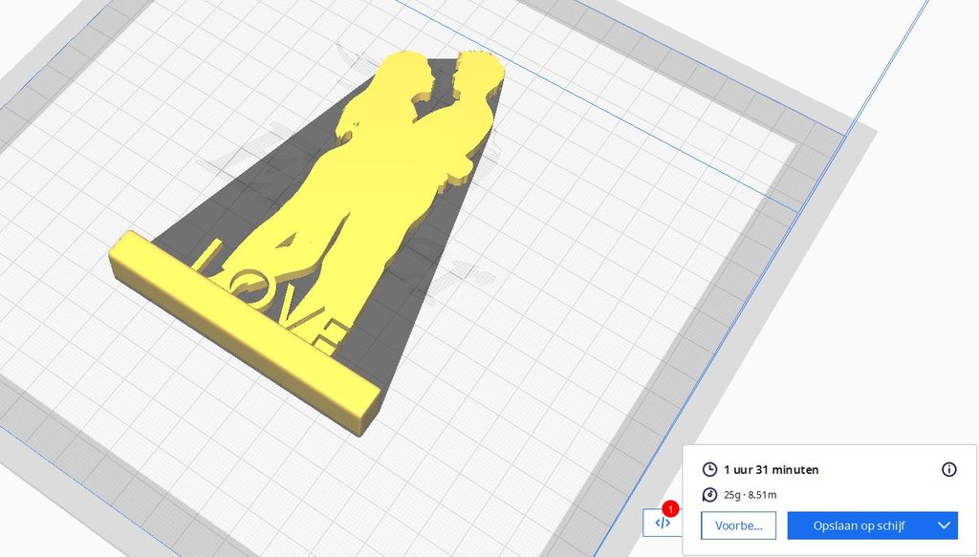Click the printing time text 1 uur 31 minuten
Viewport: 979px width, 557px height.
770,469
